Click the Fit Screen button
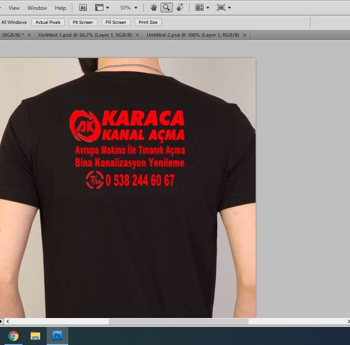 (83, 22)
